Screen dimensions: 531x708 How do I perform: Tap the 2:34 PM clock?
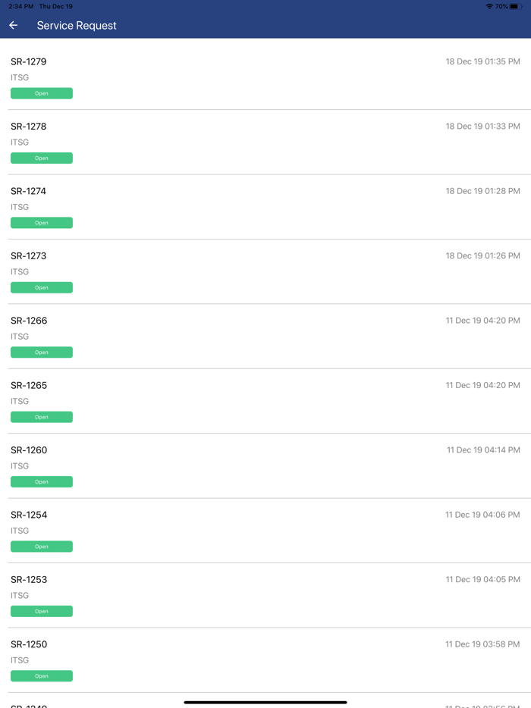(20, 6)
